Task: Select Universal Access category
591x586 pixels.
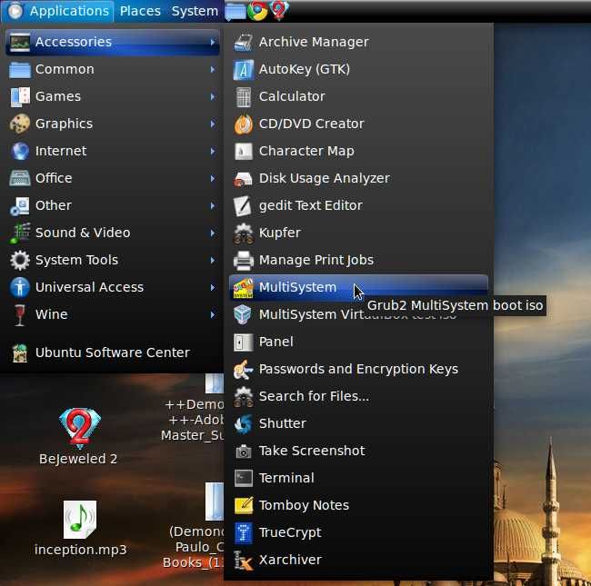Action: 113,288
